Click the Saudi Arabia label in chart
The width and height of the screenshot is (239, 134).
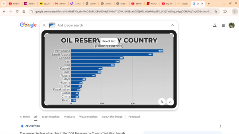click(x=61, y=54)
